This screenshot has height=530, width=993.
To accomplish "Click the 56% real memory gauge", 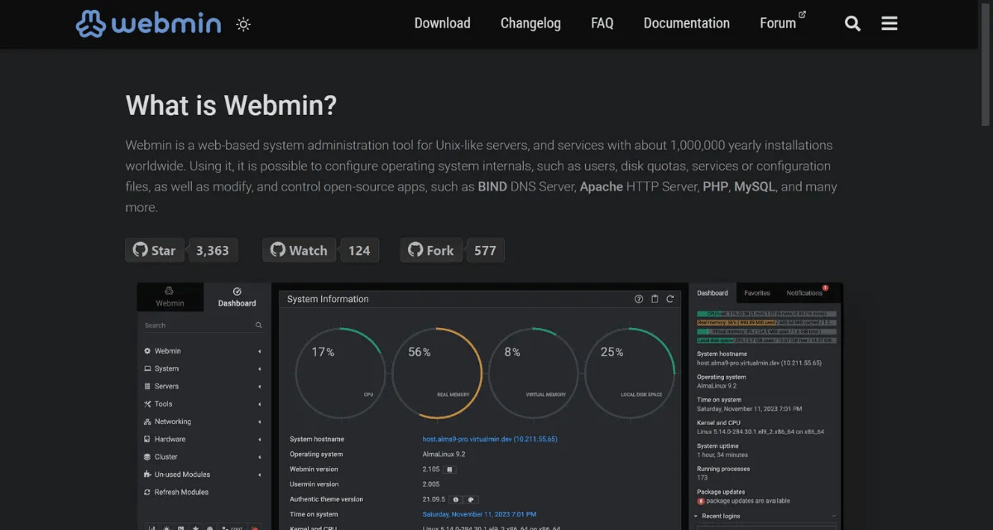I will coord(437,372).
